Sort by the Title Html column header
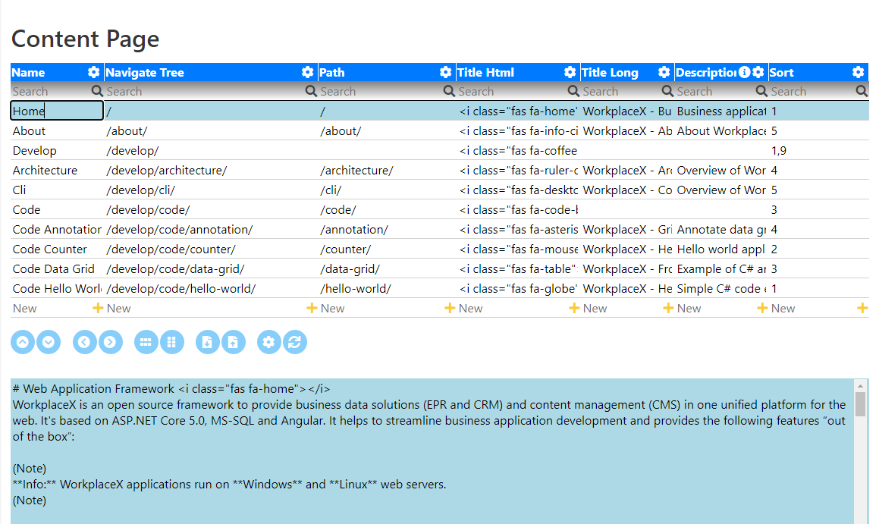 [x=485, y=72]
